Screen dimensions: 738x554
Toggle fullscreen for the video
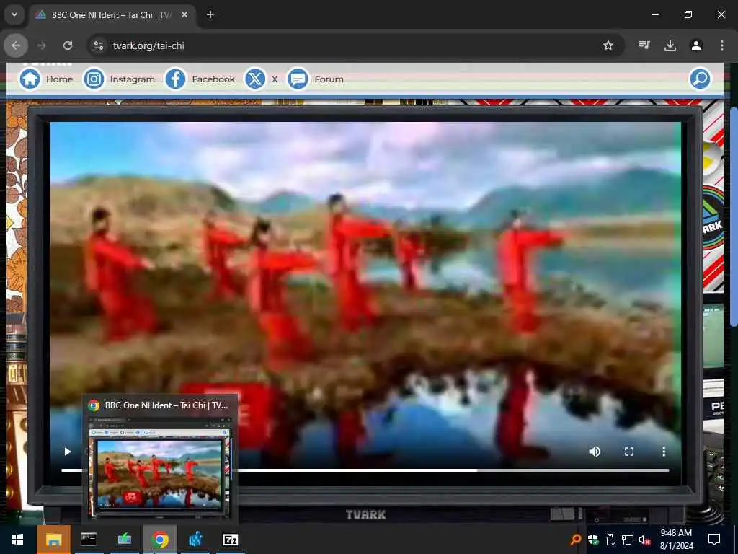[x=629, y=452]
